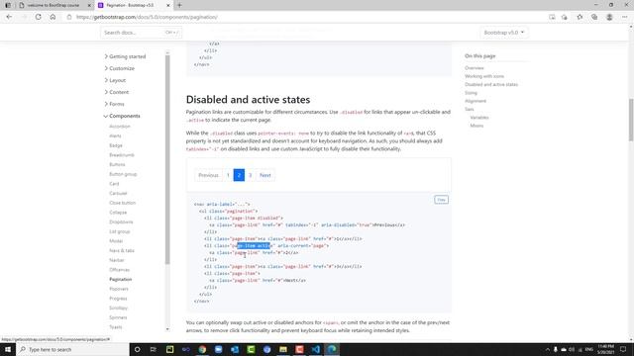Click the Windows taskbar search box
This screenshot has width=634, height=356.
[x=72, y=349]
